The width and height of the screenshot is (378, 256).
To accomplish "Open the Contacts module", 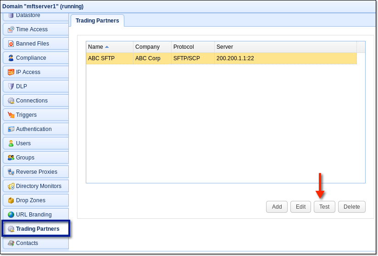I will coord(36,243).
